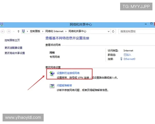Expand the chevron after 控制面板 breadcrumb
Image resolution: width=155 pixels, height=124 pixels.
43,31
